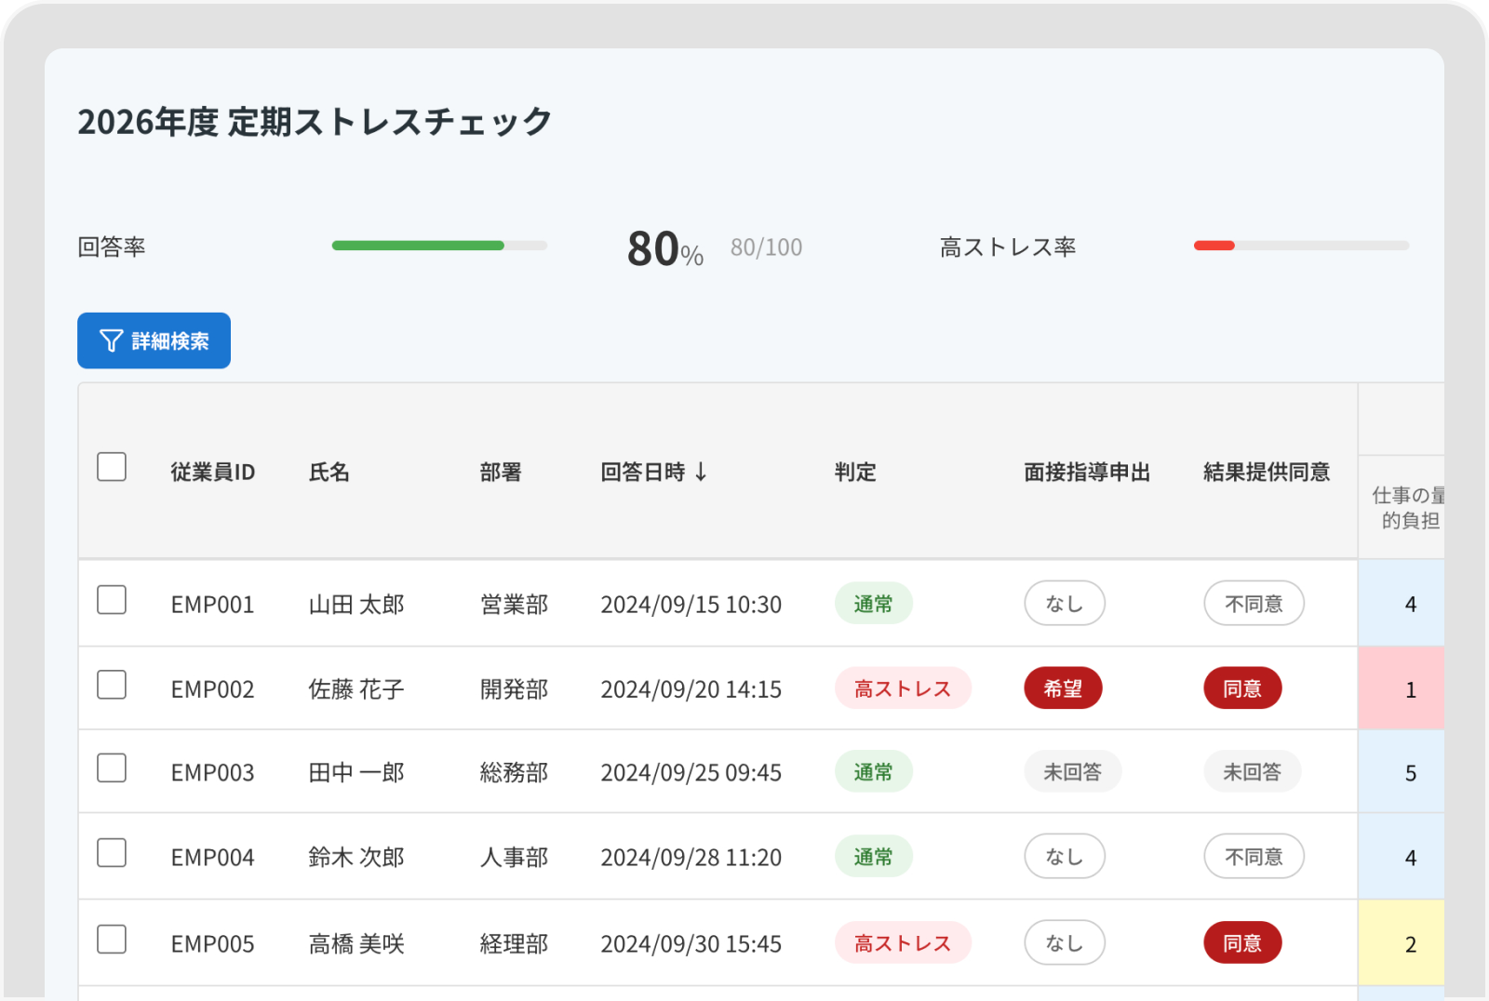This screenshot has height=1001, width=1489.
Task: Click the yellow score cell 2 for EMP005
Action: (1402, 943)
